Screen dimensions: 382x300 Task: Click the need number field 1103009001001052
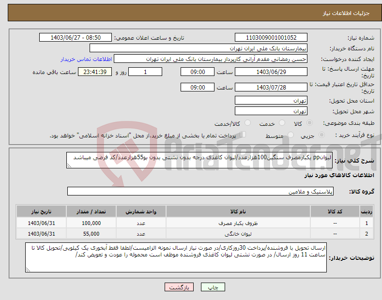[271, 38]
